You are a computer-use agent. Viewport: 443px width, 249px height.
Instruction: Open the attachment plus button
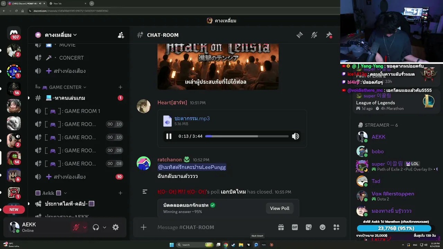tap(144, 227)
